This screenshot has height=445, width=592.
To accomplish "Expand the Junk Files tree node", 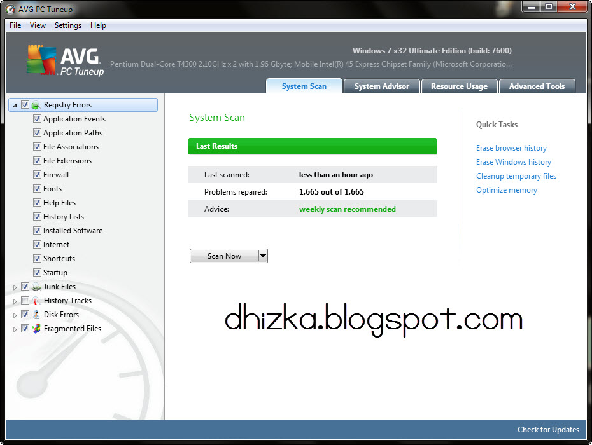I will pyautogui.click(x=15, y=287).
